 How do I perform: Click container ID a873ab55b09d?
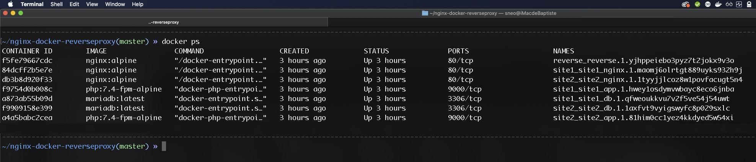pyautogui.click(x=27, y=99)
